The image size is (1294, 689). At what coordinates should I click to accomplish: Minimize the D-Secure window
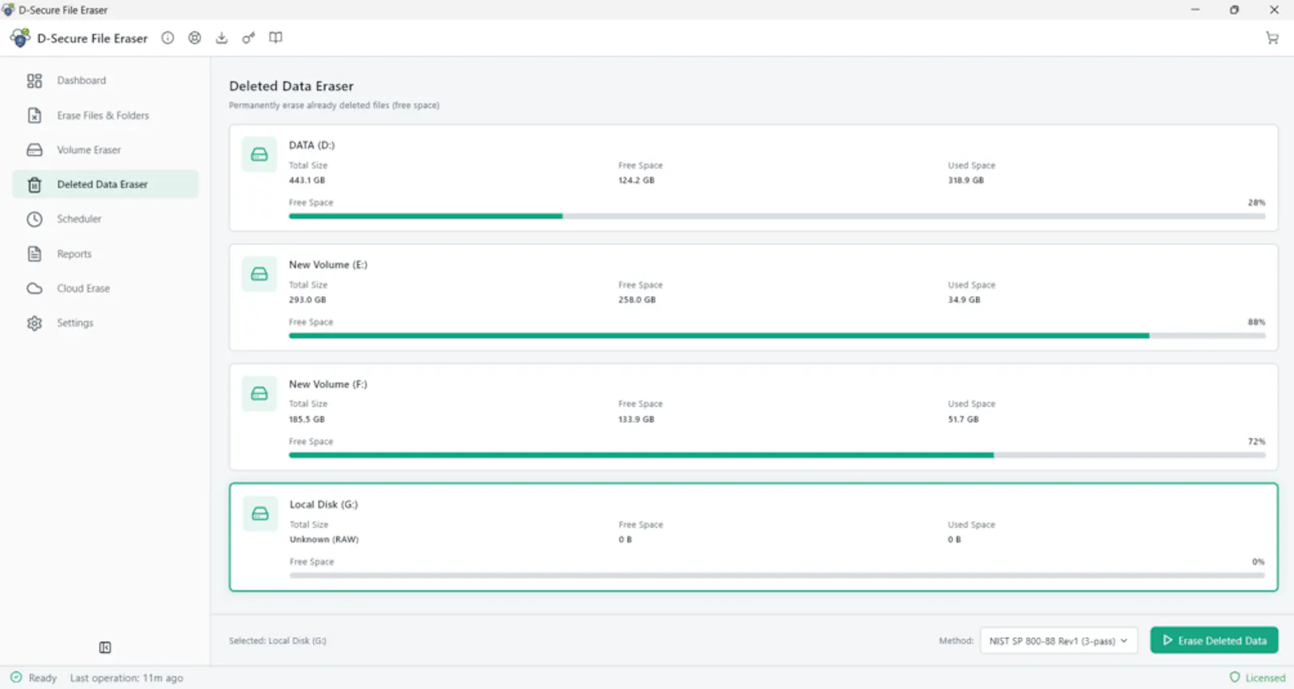[x=1195, y=10]
